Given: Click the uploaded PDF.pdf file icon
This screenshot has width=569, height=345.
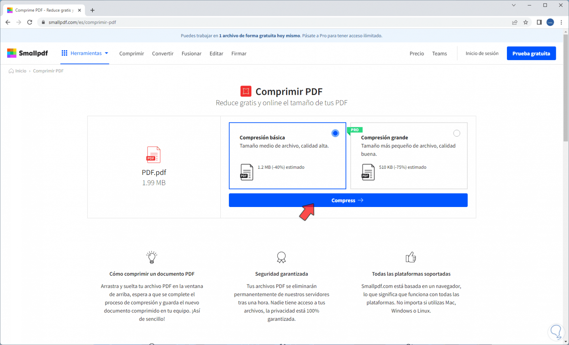Looking at the screenshot, I should coord(153,155).
